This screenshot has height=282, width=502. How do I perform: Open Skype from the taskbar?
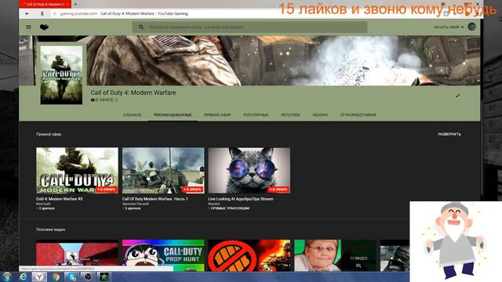(72, 277)
